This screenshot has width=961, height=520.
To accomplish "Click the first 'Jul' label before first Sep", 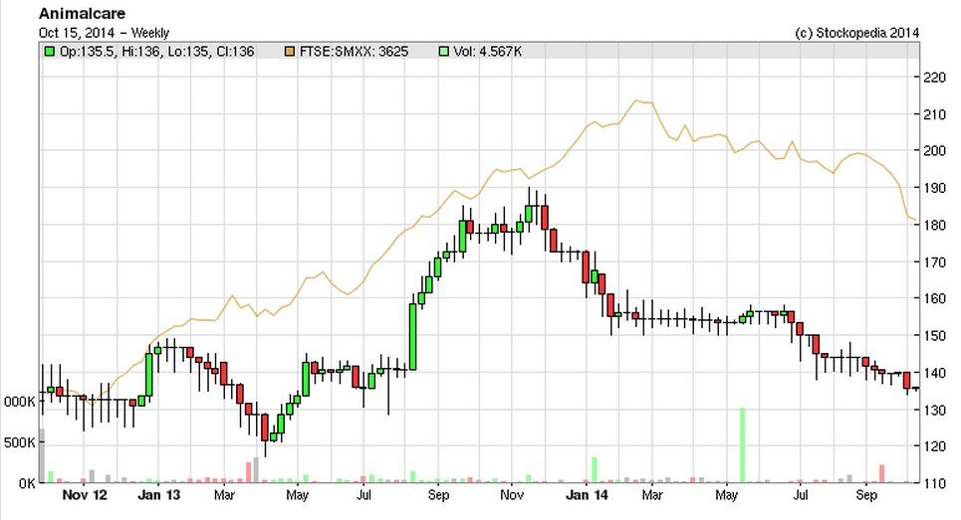I will [363, 495].
